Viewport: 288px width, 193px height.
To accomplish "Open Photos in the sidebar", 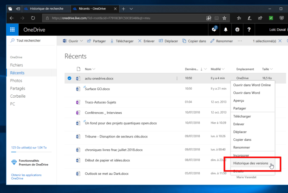I will coord(16,81).
